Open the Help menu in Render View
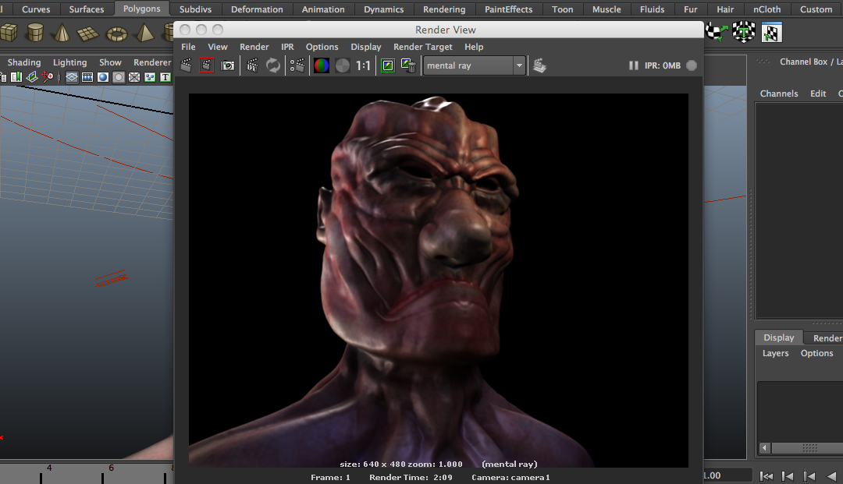 474,47
